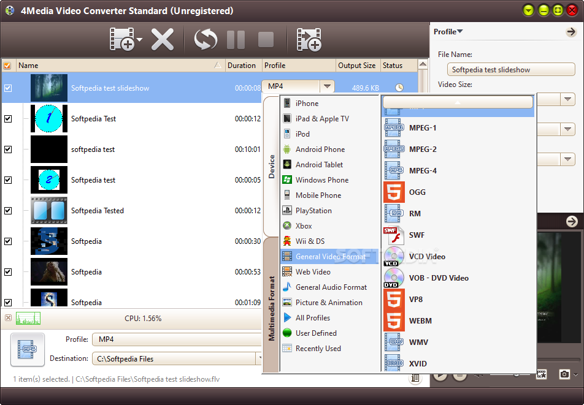Click the snapshot camera icon

(x=564, y=374)
